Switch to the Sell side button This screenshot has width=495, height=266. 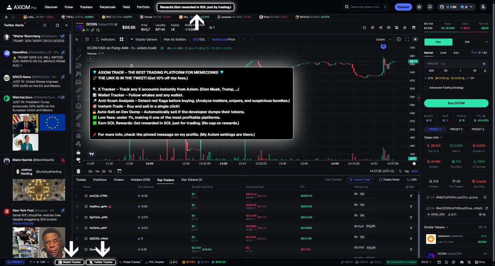(x=467, y=42)
